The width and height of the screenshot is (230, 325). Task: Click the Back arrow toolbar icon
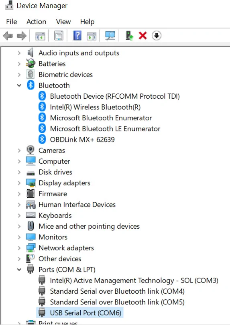coord(8,36)
